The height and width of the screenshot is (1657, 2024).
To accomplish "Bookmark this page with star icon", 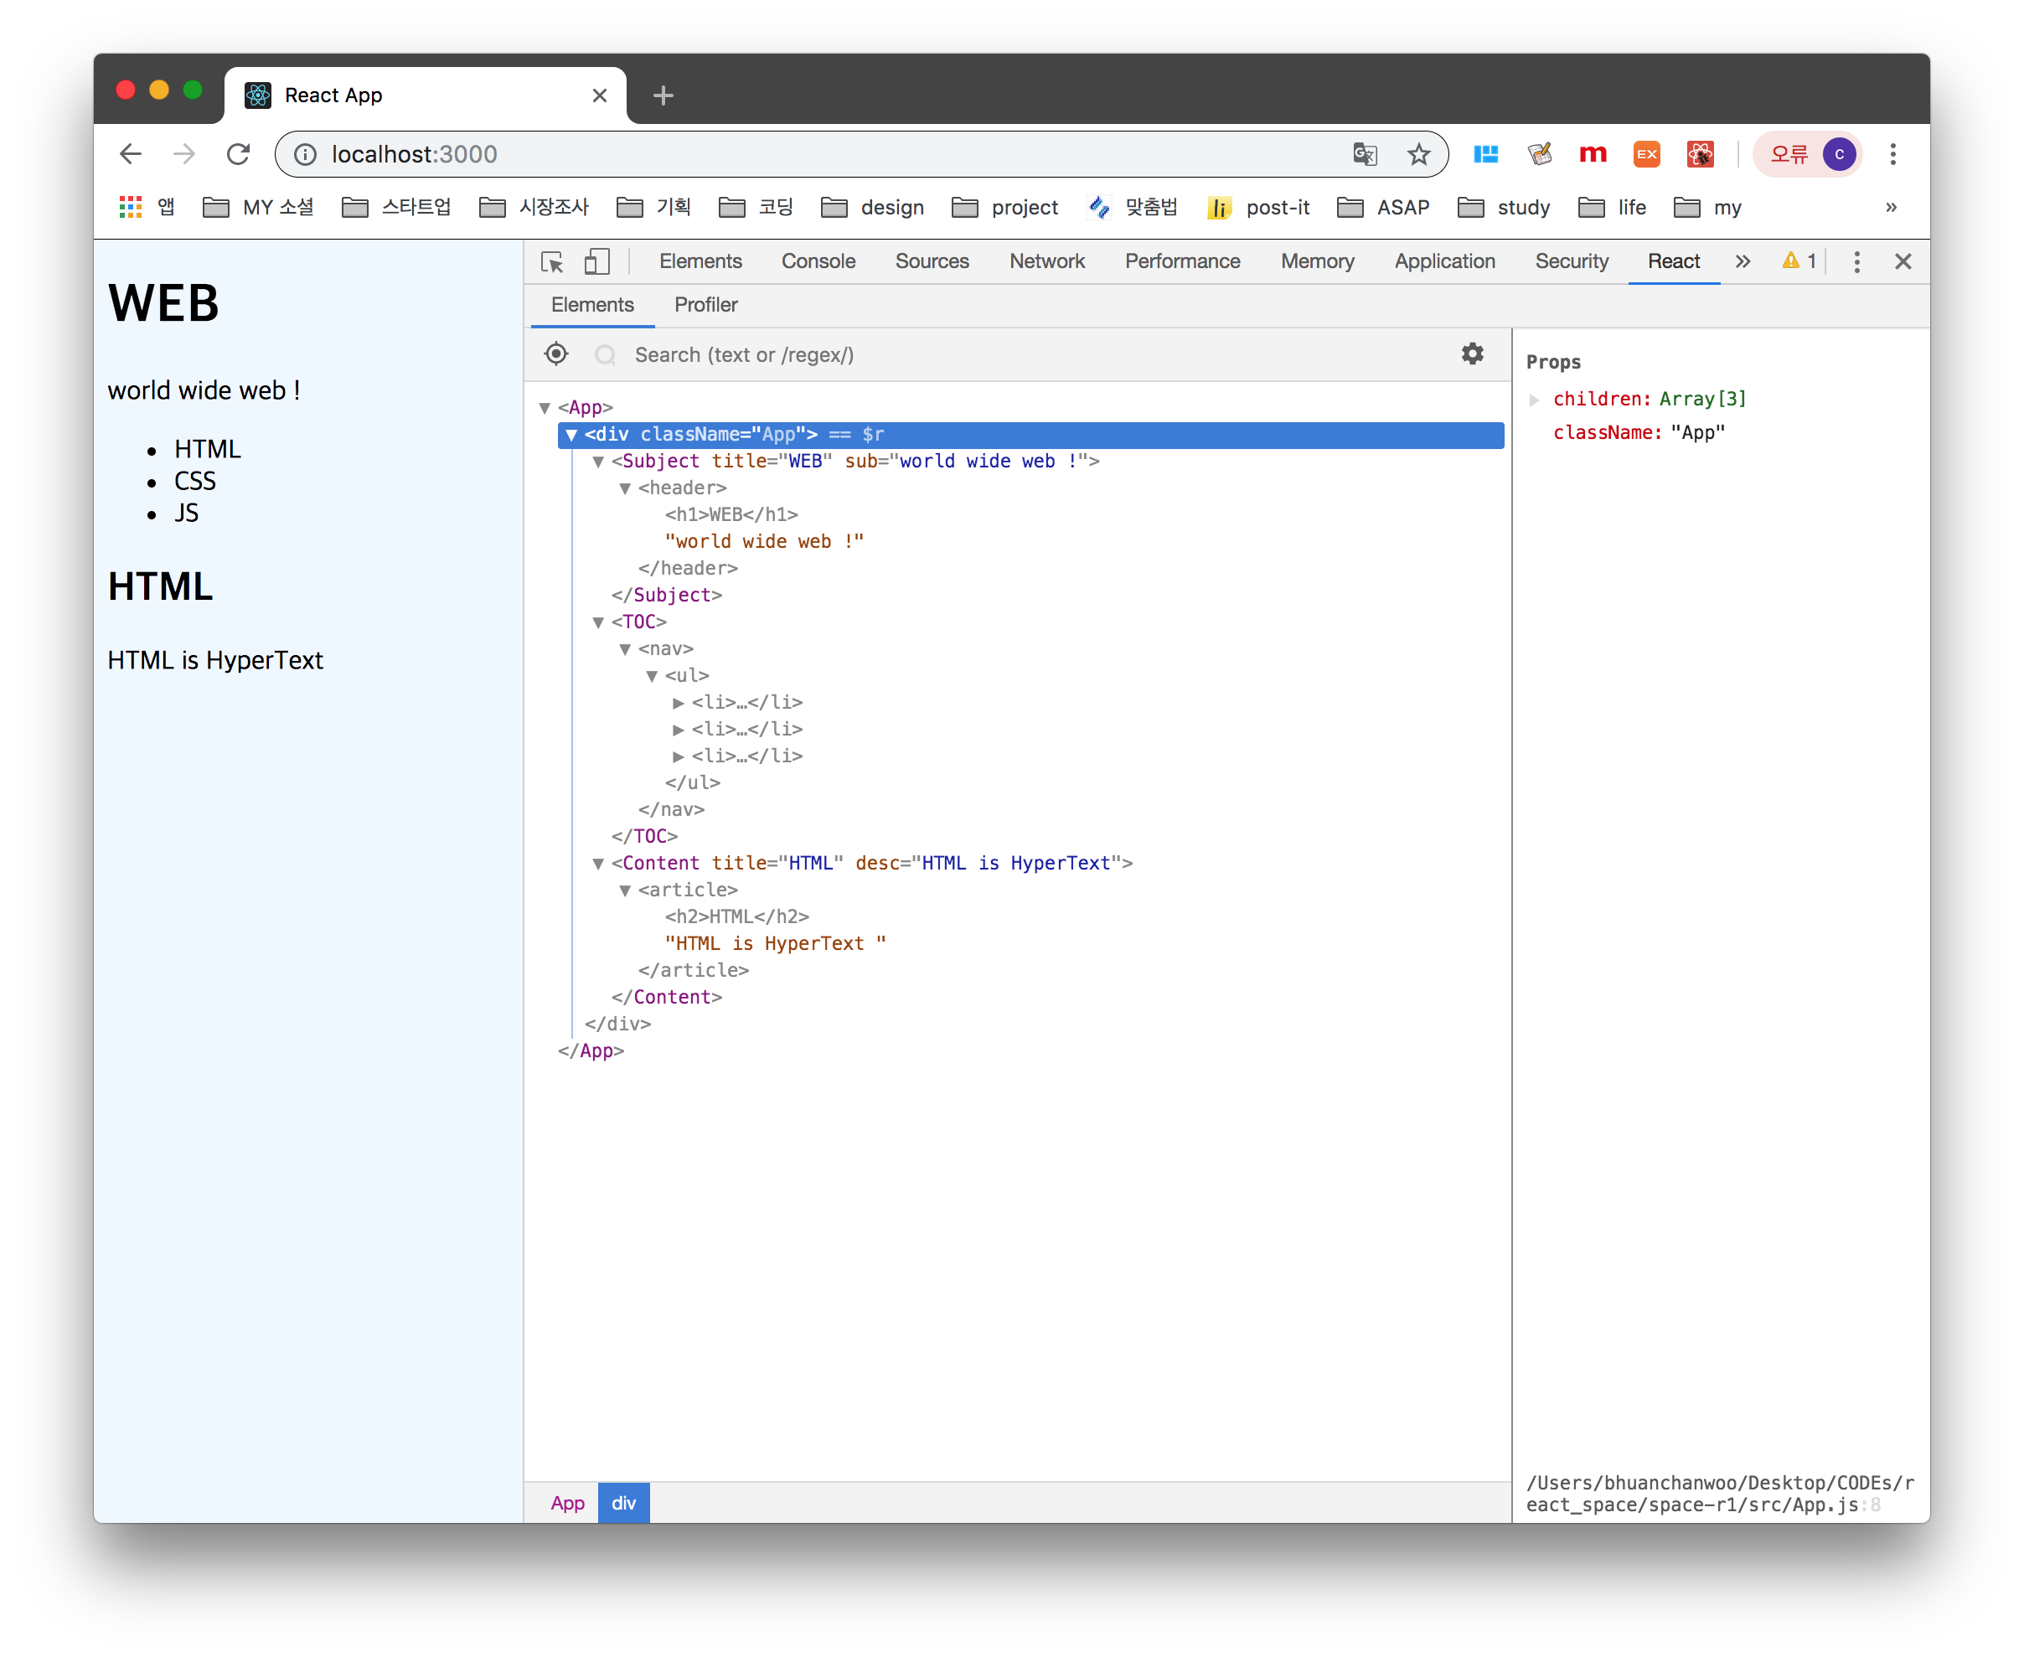I will (1419, 155).
